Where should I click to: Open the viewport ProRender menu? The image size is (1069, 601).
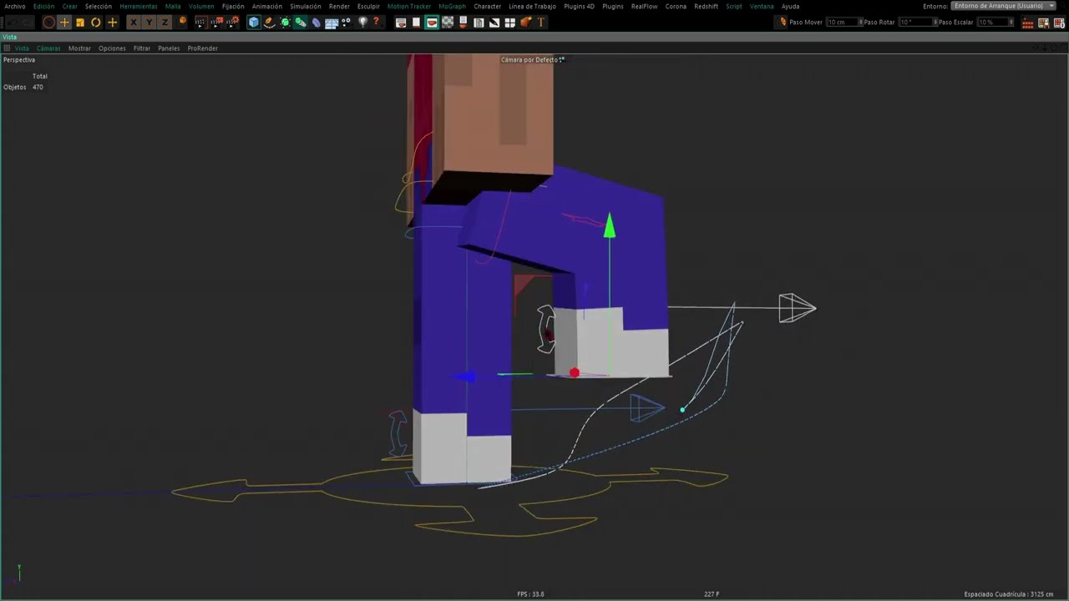(x=203, y=48)
